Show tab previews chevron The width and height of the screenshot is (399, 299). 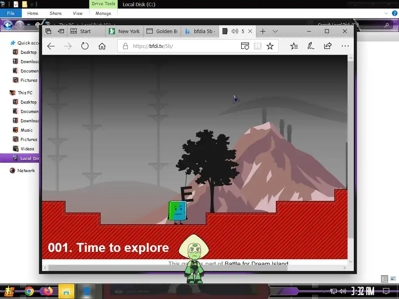click(275, 31)
